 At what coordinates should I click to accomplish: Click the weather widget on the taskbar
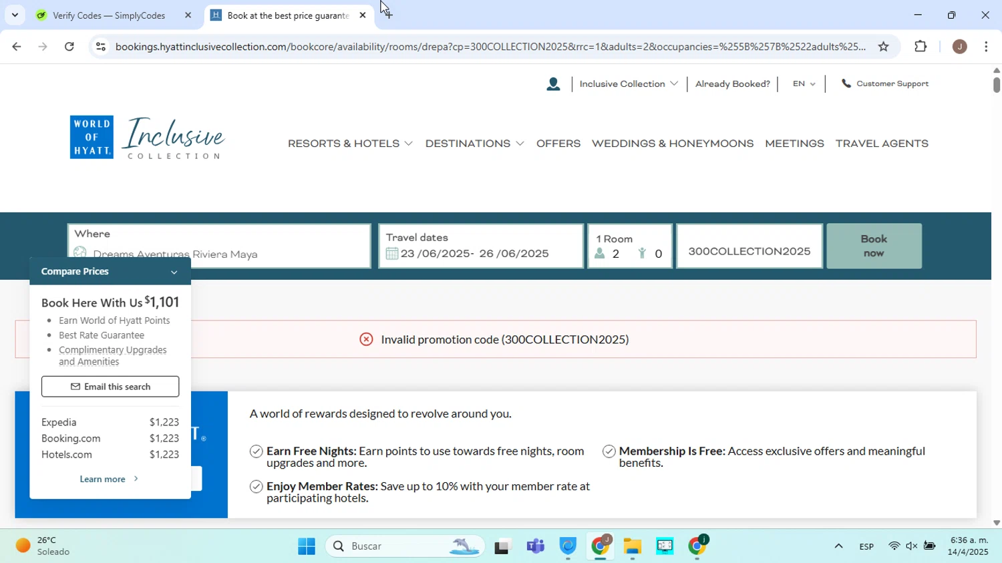click(43, 546)
